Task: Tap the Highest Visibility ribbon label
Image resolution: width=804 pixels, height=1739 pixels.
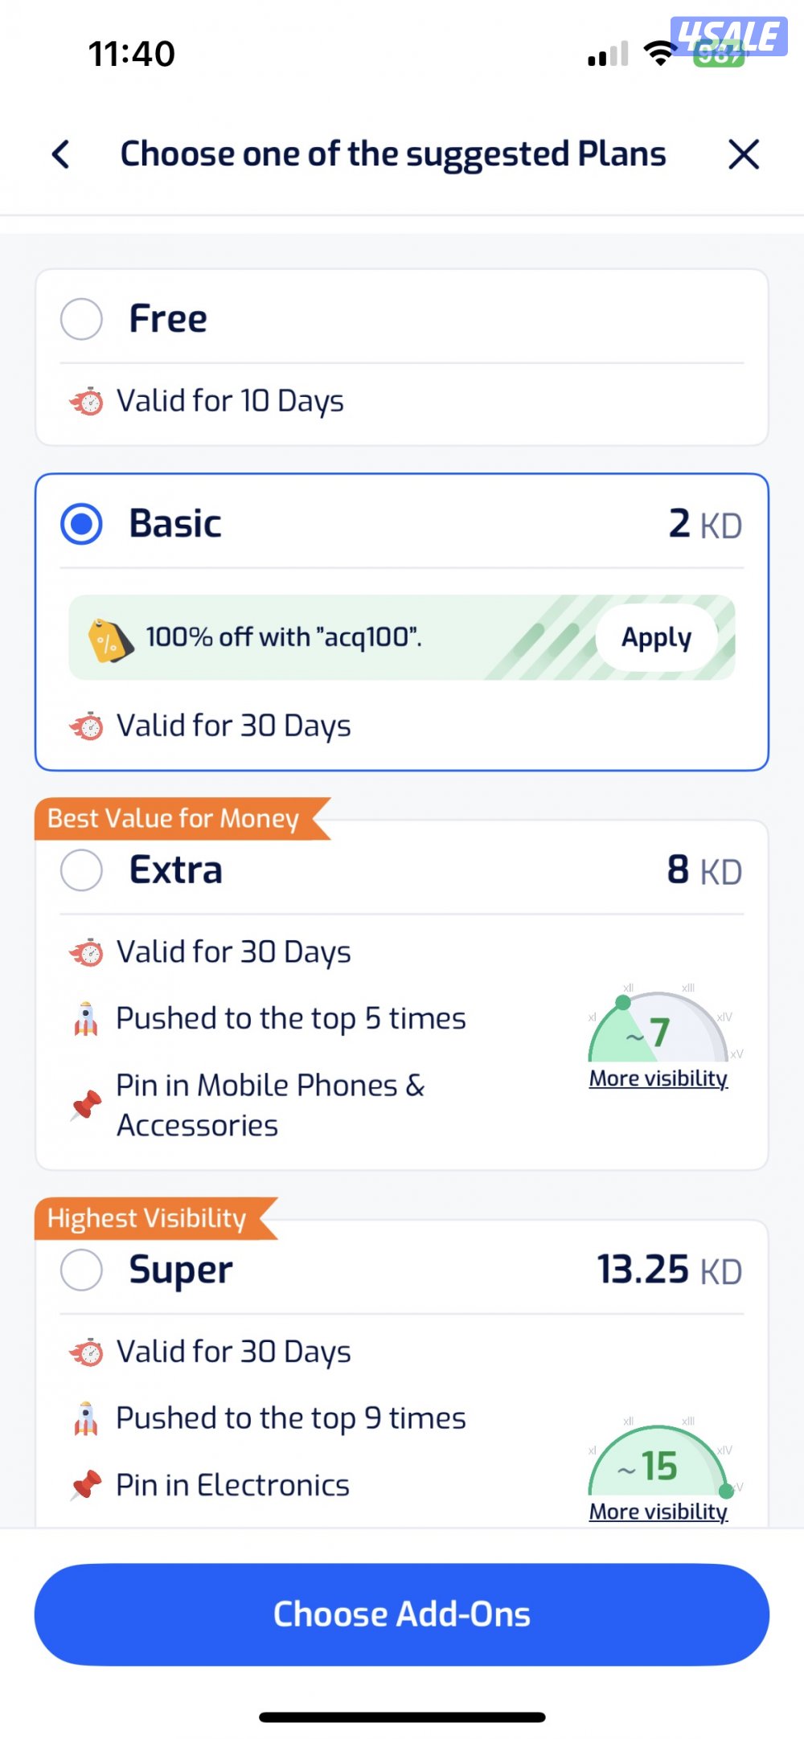Action: pyautogui.click(x=147, y=1218)
